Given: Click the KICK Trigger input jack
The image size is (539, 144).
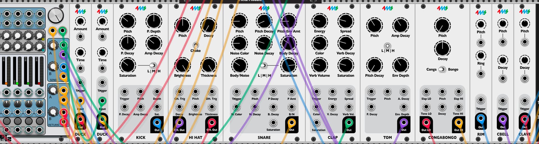Looking at the screenshot, I should pyautogui.click(x=124, y=92).
